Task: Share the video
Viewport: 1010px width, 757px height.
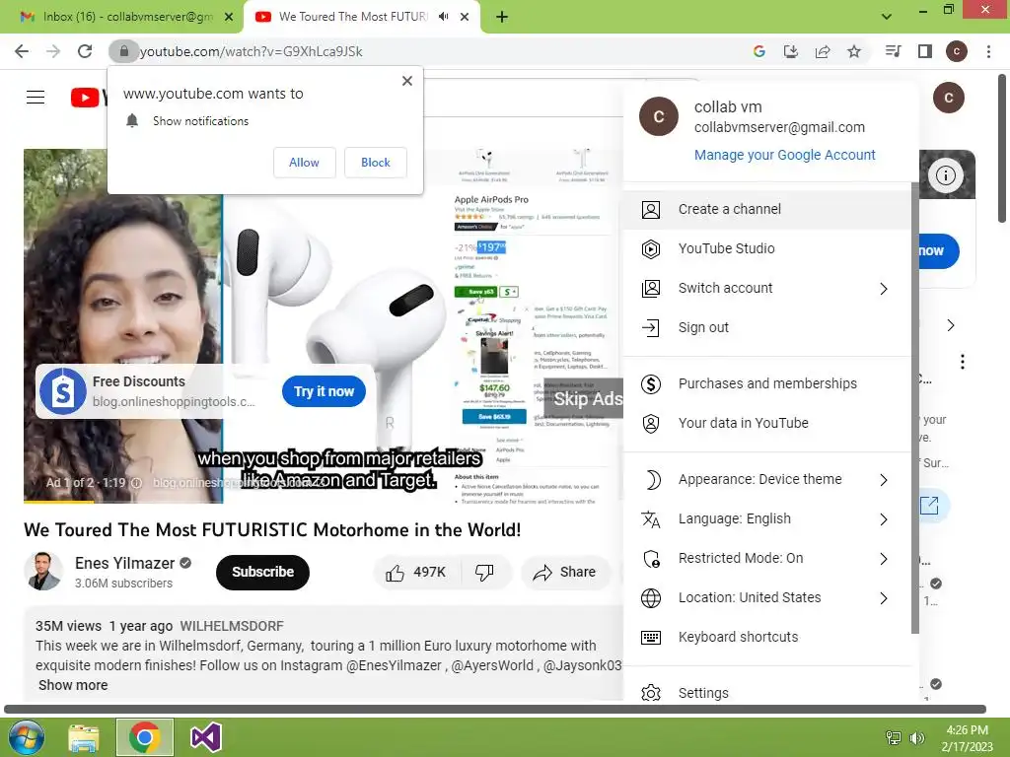Action: (x=565, y=573)
